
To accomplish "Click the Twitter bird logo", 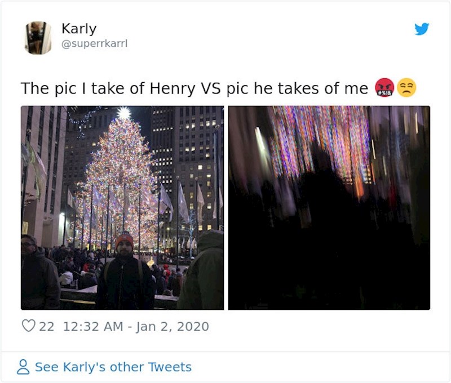I will click(x=422, y=29).
